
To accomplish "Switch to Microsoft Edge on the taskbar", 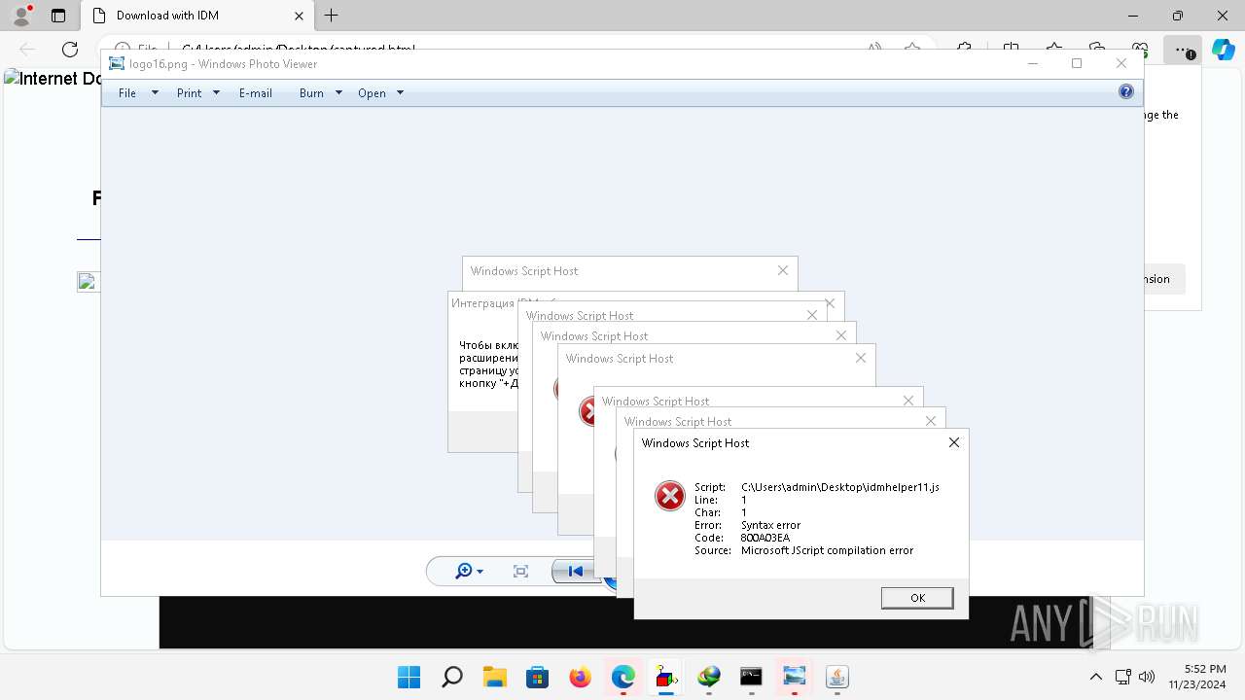I will tap(623, 677).
